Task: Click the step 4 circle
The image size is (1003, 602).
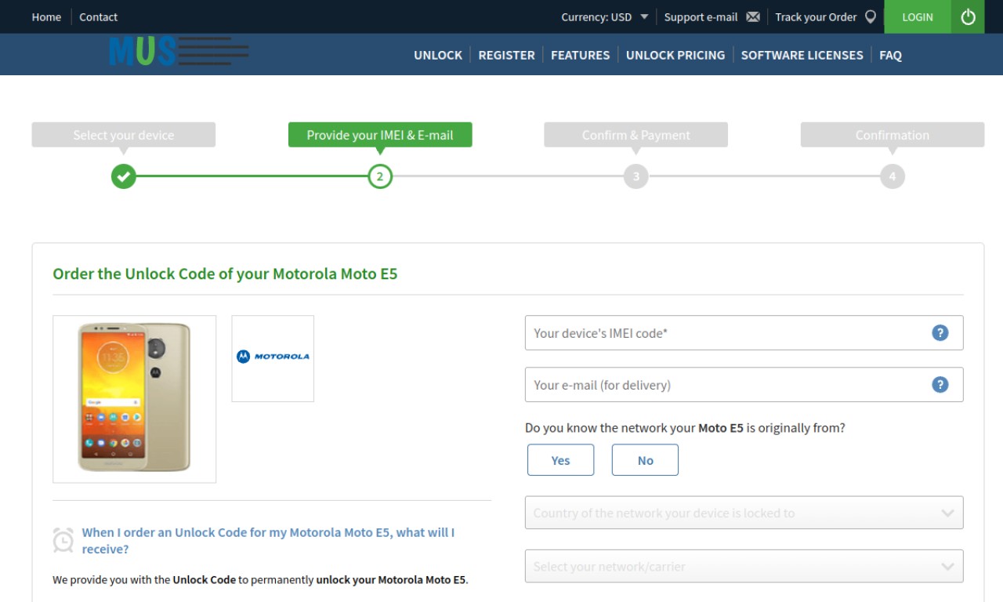Action: point(893,176)
